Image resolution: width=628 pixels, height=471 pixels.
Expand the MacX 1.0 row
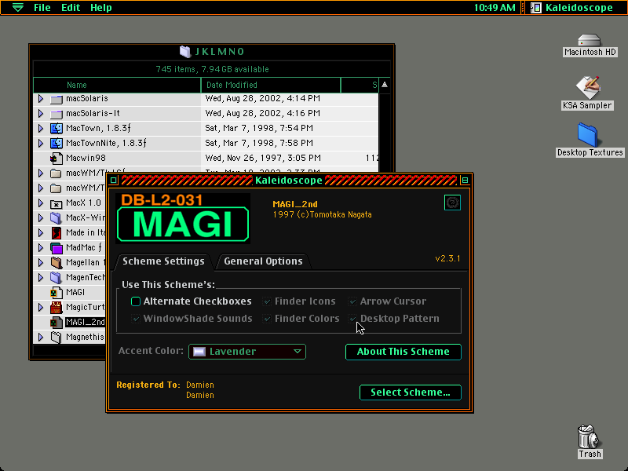point(41,203)
